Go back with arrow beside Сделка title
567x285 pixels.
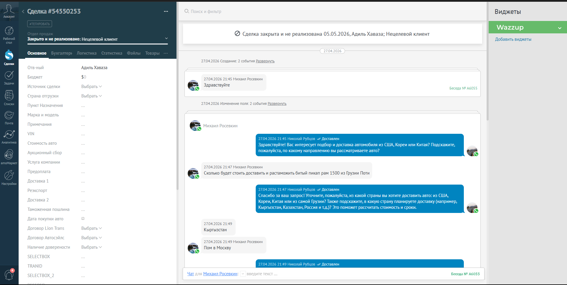pyautogui.click(x=23, y=12)
